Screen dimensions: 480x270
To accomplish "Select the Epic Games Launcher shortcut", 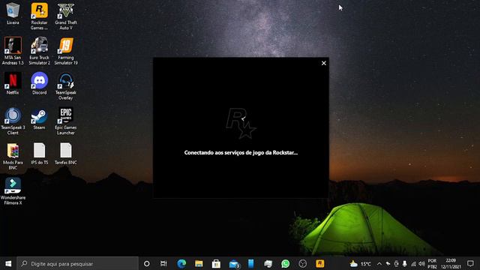I will click(66, 121).
